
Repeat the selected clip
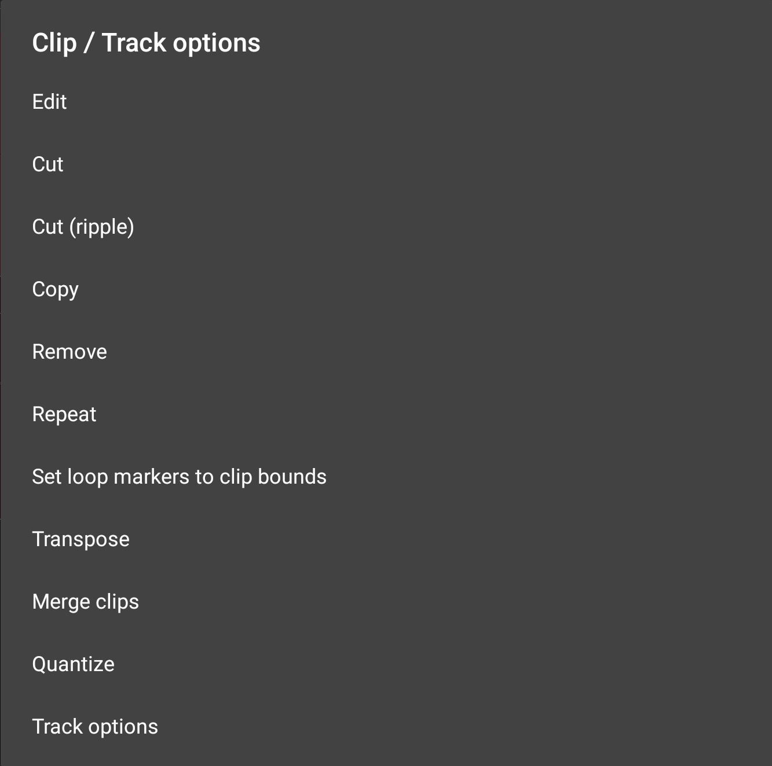click(x=64, y=414)
